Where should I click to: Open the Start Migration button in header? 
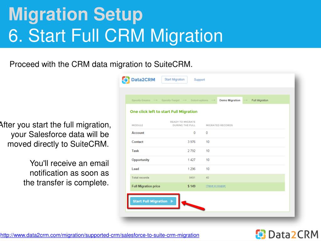coord(174,79)
